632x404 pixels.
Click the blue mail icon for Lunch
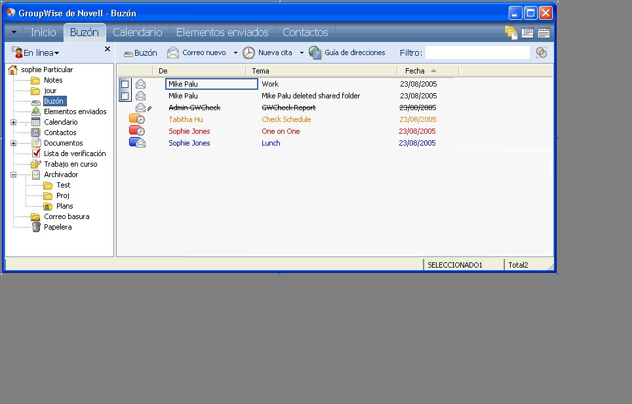tap(138, 142)
